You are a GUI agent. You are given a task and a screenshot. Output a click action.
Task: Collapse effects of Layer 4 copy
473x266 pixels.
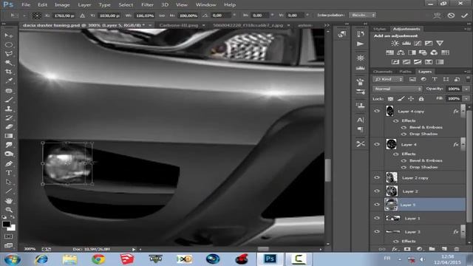coord(463,112)
